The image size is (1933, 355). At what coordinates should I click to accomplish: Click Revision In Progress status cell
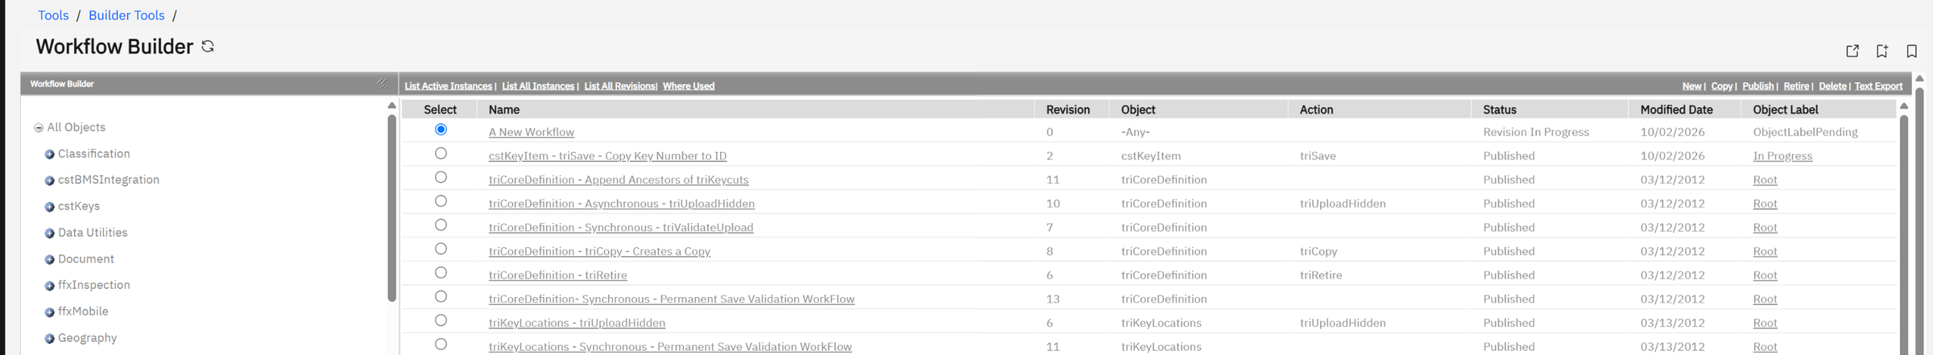tap(1536, 132)
